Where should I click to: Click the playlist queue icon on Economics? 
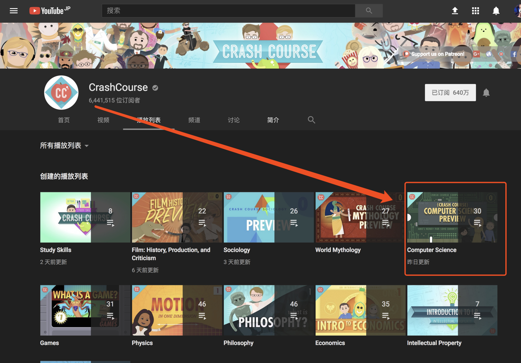coord(386,316)
